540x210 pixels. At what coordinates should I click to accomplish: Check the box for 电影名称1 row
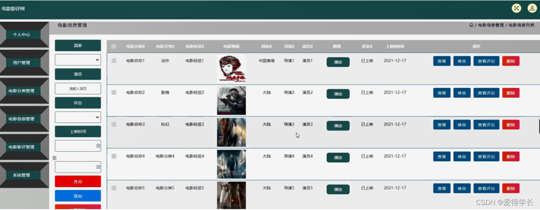[114, 61]
